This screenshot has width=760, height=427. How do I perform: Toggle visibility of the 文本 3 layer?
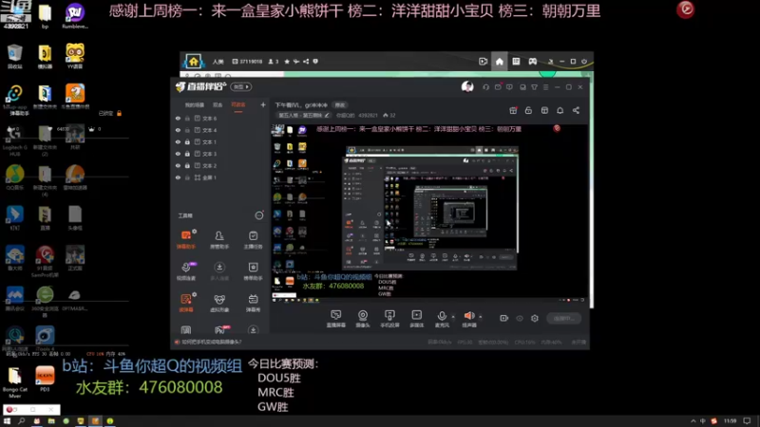click(x=178, y=154)
